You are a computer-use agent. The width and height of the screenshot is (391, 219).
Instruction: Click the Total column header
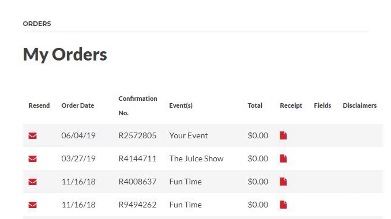click(x=255, y=105)
